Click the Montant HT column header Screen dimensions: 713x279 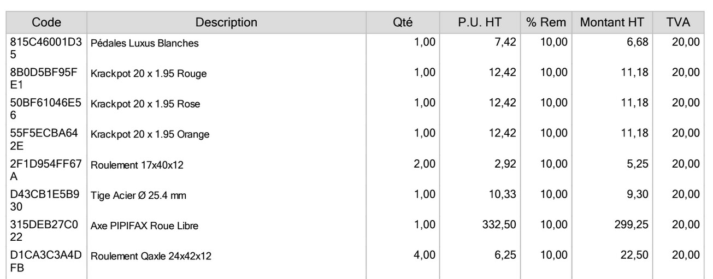click(612, 23)
